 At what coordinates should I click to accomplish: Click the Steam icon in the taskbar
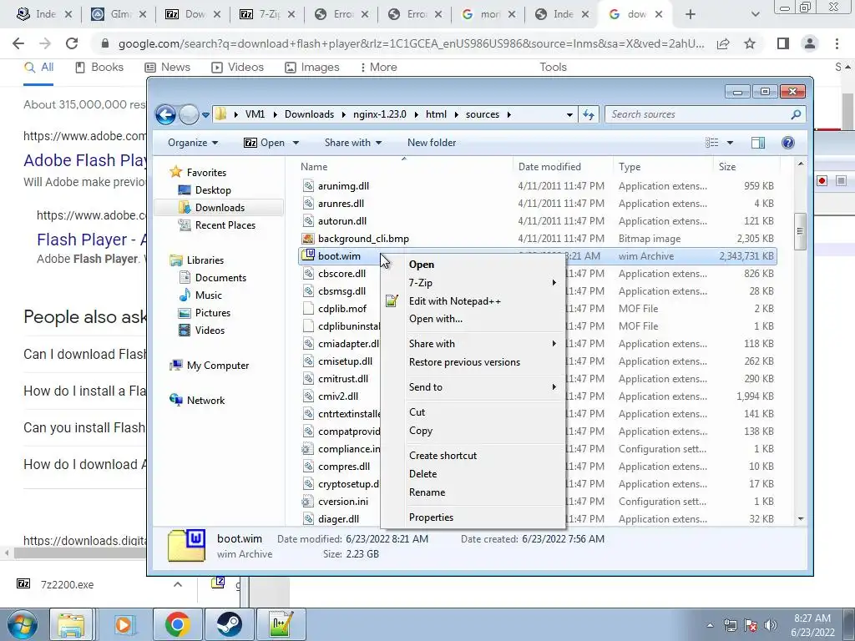(x=229, y=624)
